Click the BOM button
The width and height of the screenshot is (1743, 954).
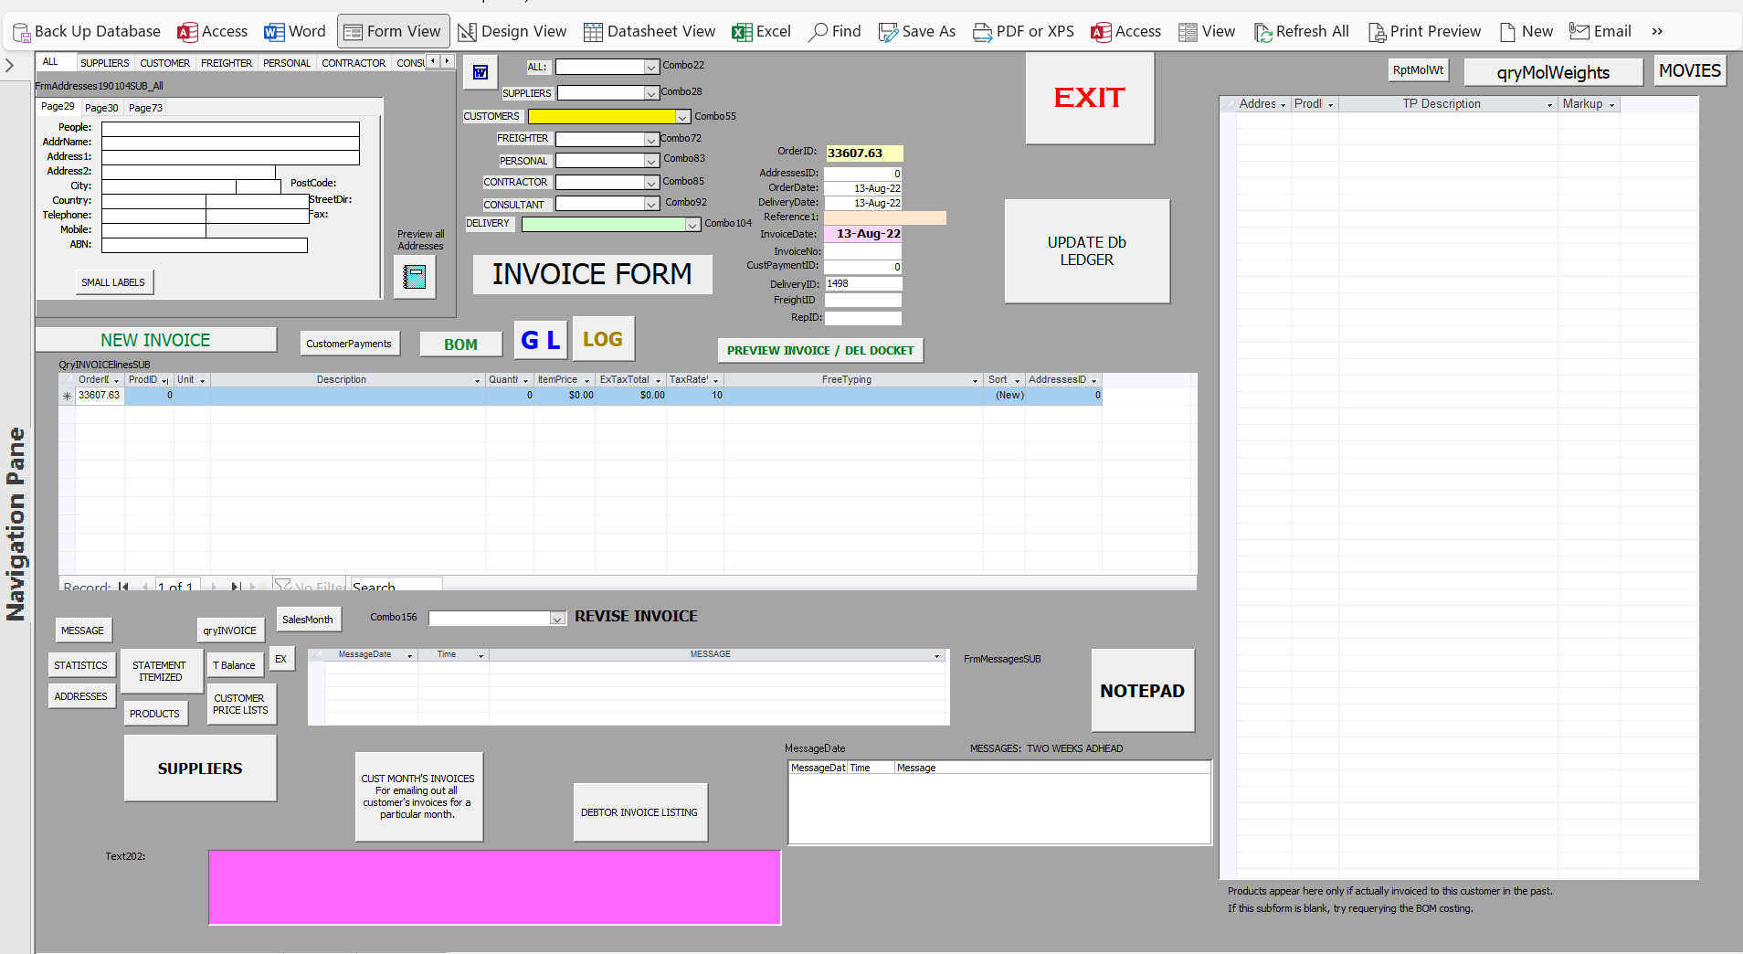(x=460, y=344)
